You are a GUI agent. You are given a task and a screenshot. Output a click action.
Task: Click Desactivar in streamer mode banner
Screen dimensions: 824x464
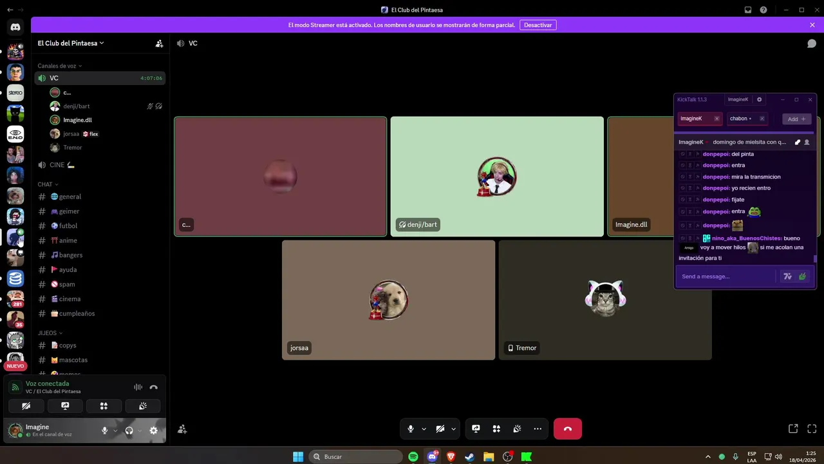coord(538,25)
